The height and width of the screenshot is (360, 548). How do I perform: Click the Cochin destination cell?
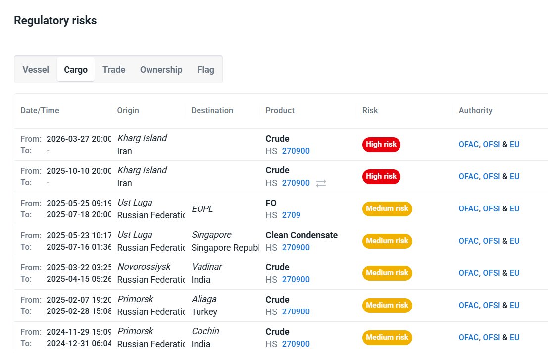click(205, 331)
